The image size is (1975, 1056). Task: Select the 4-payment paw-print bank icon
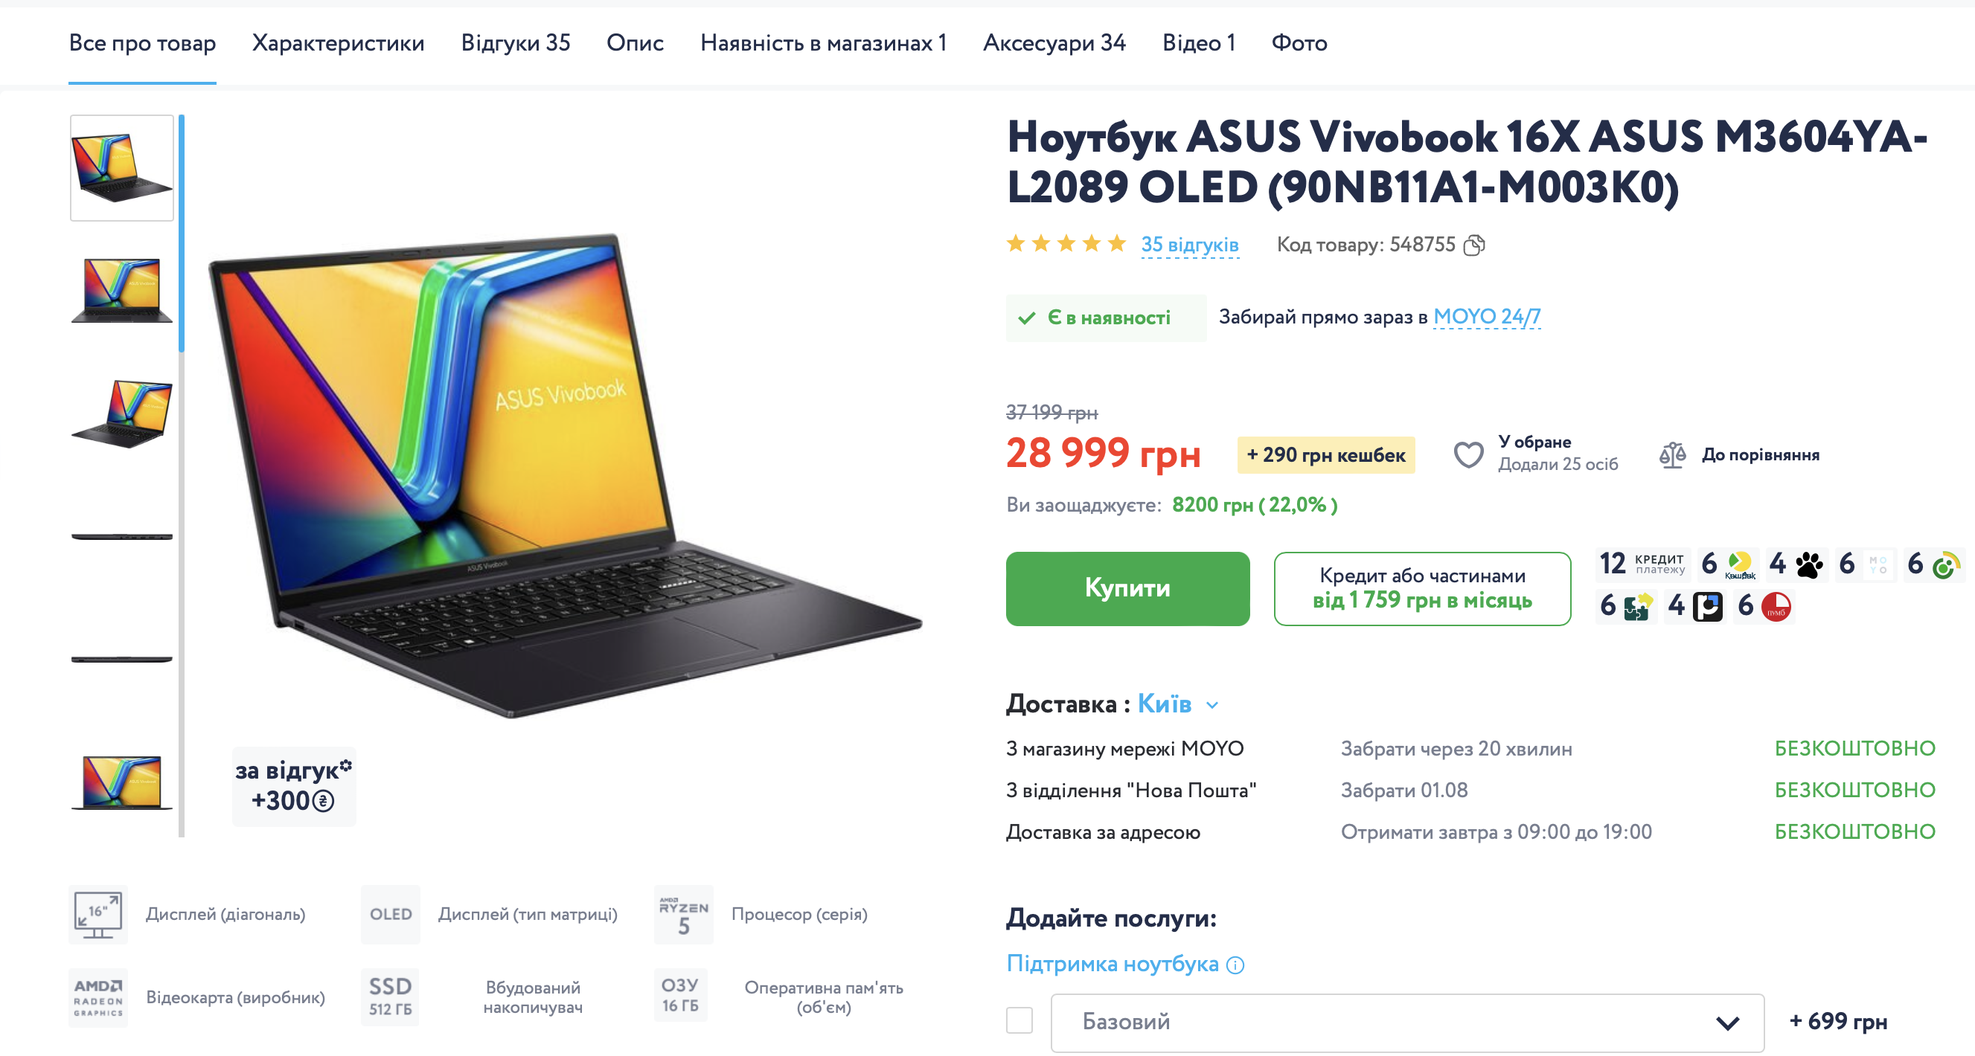pos(1796,564)
